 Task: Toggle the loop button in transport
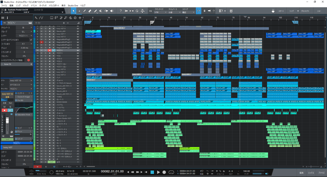click(x=171, y=172)
